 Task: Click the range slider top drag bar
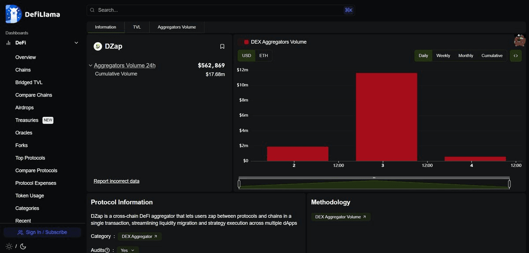[x=374, y=178]
